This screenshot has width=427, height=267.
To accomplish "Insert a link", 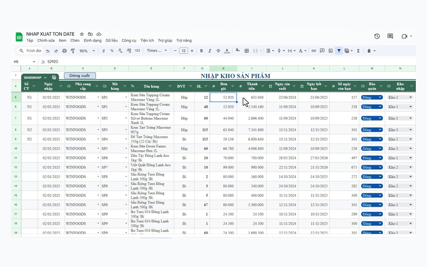I will pyautogui.click(x=314, y=51).
